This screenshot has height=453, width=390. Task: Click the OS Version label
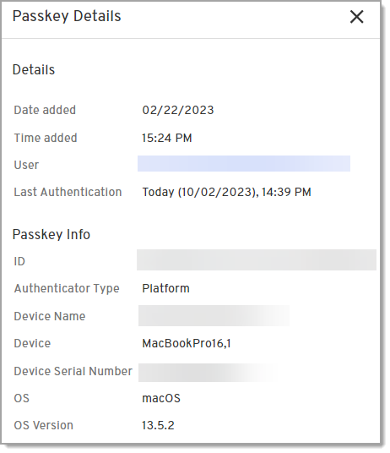pos(44,426)
